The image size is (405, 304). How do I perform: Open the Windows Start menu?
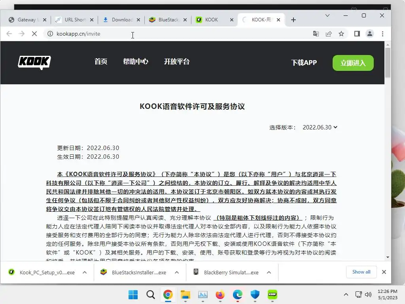(133, 294)
